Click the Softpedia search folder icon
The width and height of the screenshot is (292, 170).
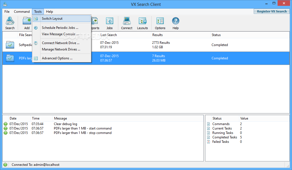click(10, 45)
